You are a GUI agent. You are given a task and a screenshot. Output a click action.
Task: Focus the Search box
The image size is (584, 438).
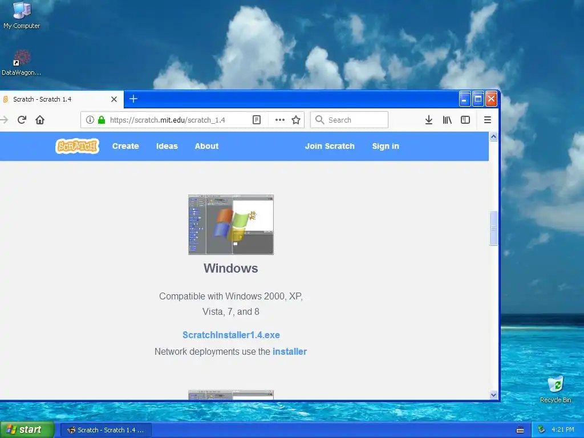[350, 120]
